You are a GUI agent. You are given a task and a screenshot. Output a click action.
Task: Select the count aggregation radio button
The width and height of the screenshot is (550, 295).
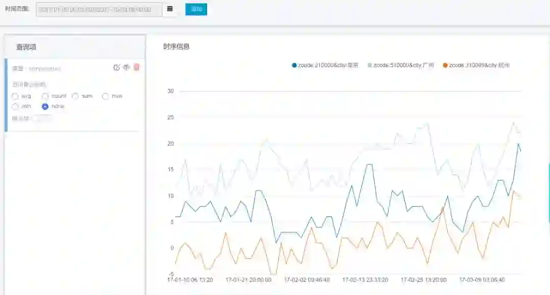point(45,96)
